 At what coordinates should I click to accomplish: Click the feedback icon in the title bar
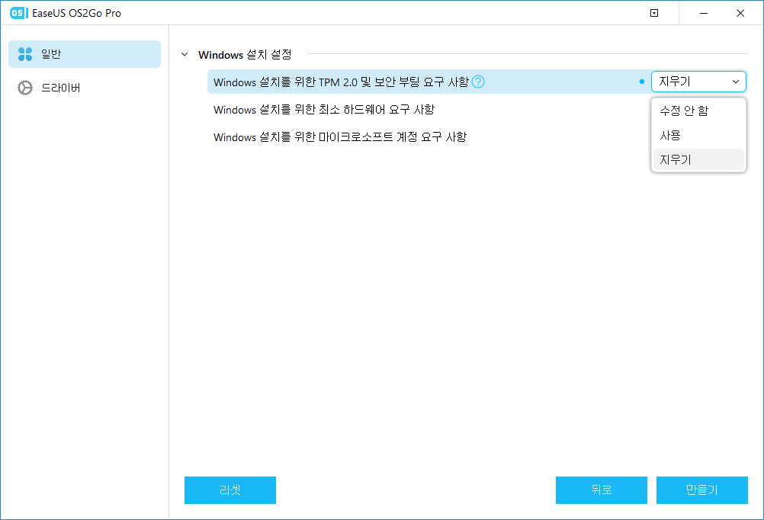click(x=653, y=13)
